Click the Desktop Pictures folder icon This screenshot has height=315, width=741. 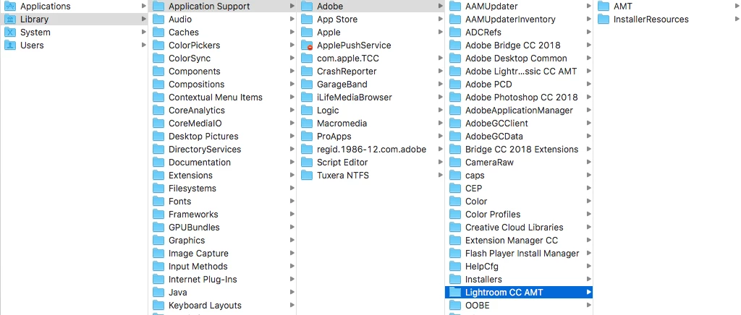point(158,137)
